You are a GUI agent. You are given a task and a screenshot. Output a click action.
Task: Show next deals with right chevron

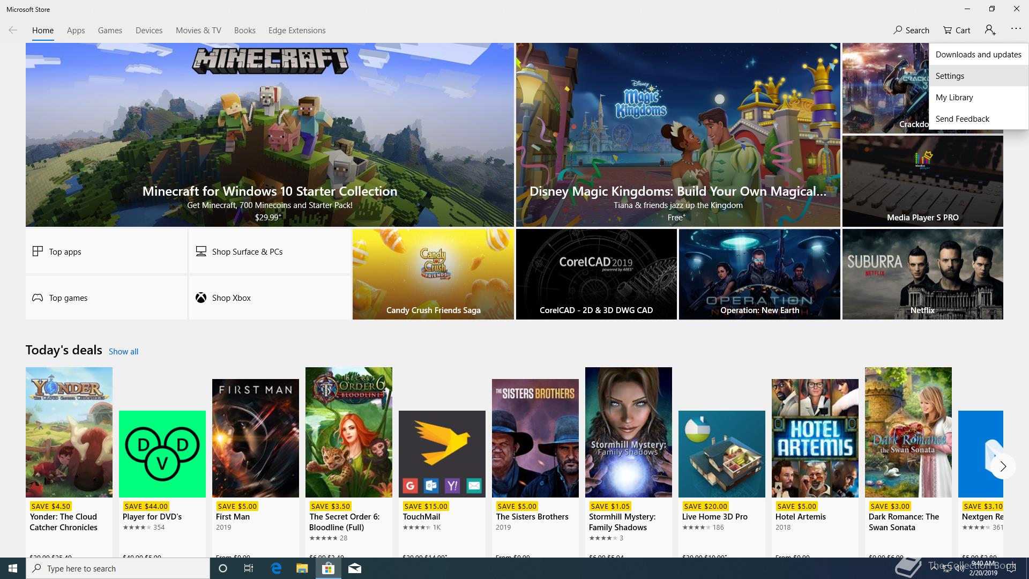[x=1003, y=466]
